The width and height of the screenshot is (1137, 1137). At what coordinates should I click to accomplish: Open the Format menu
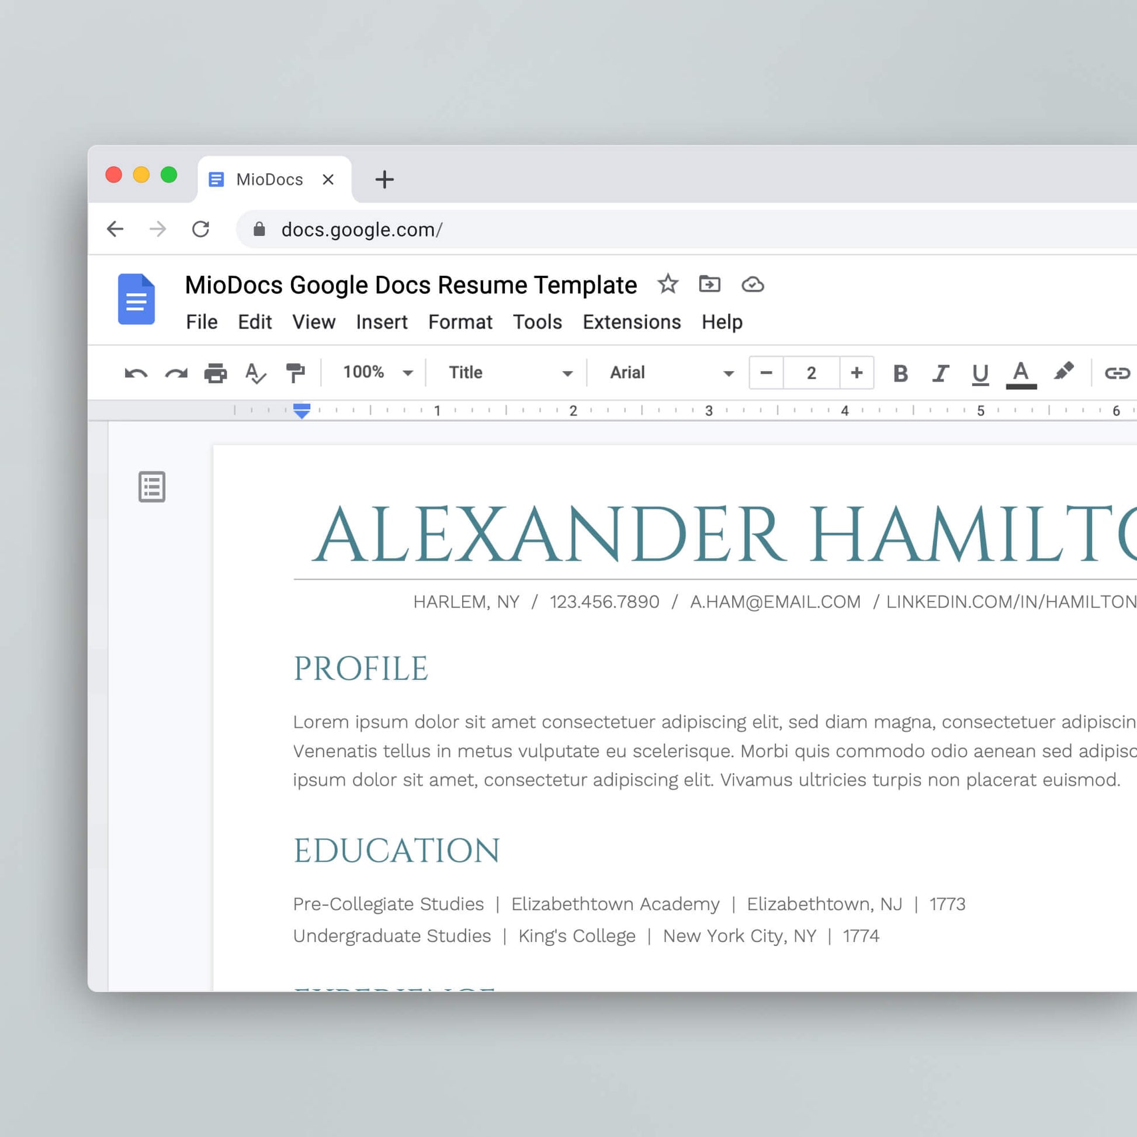pos(460,322)
